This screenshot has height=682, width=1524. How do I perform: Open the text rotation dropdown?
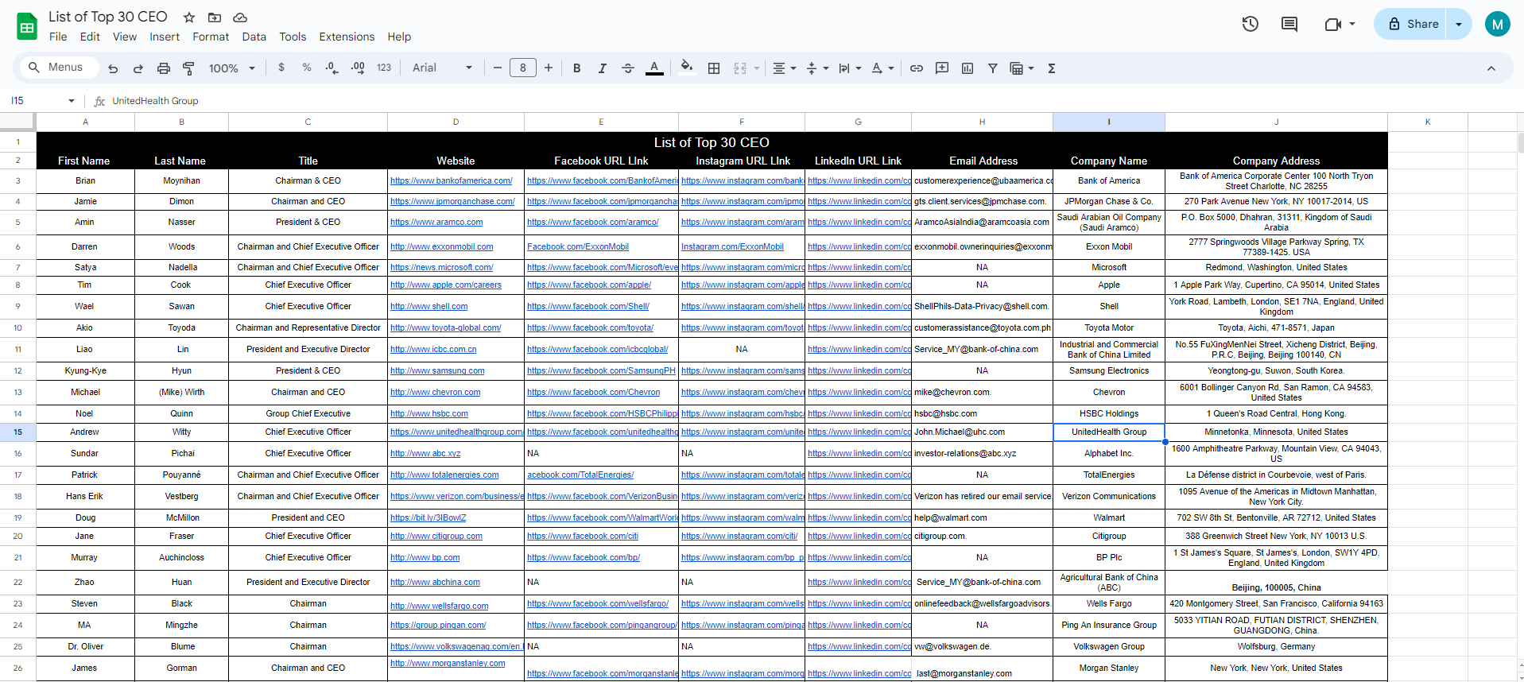pyautogui.click(x=882, y=68)
